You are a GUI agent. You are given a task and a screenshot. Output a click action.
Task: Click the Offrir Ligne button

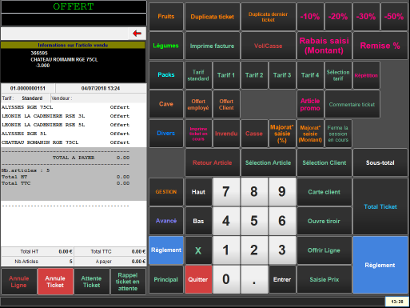[x=324, y=250]
